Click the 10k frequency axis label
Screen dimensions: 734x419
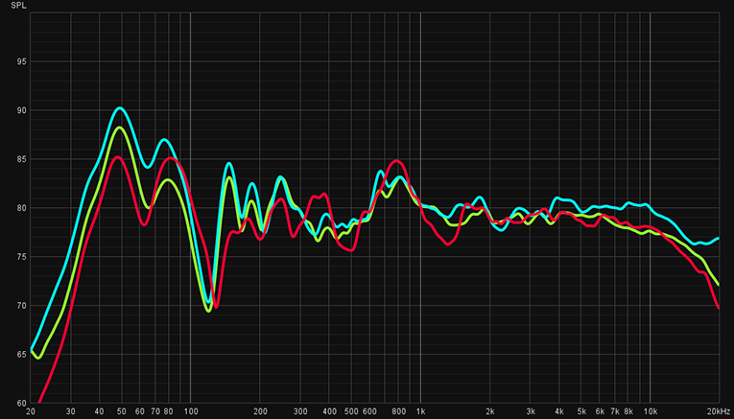(651, 412)
